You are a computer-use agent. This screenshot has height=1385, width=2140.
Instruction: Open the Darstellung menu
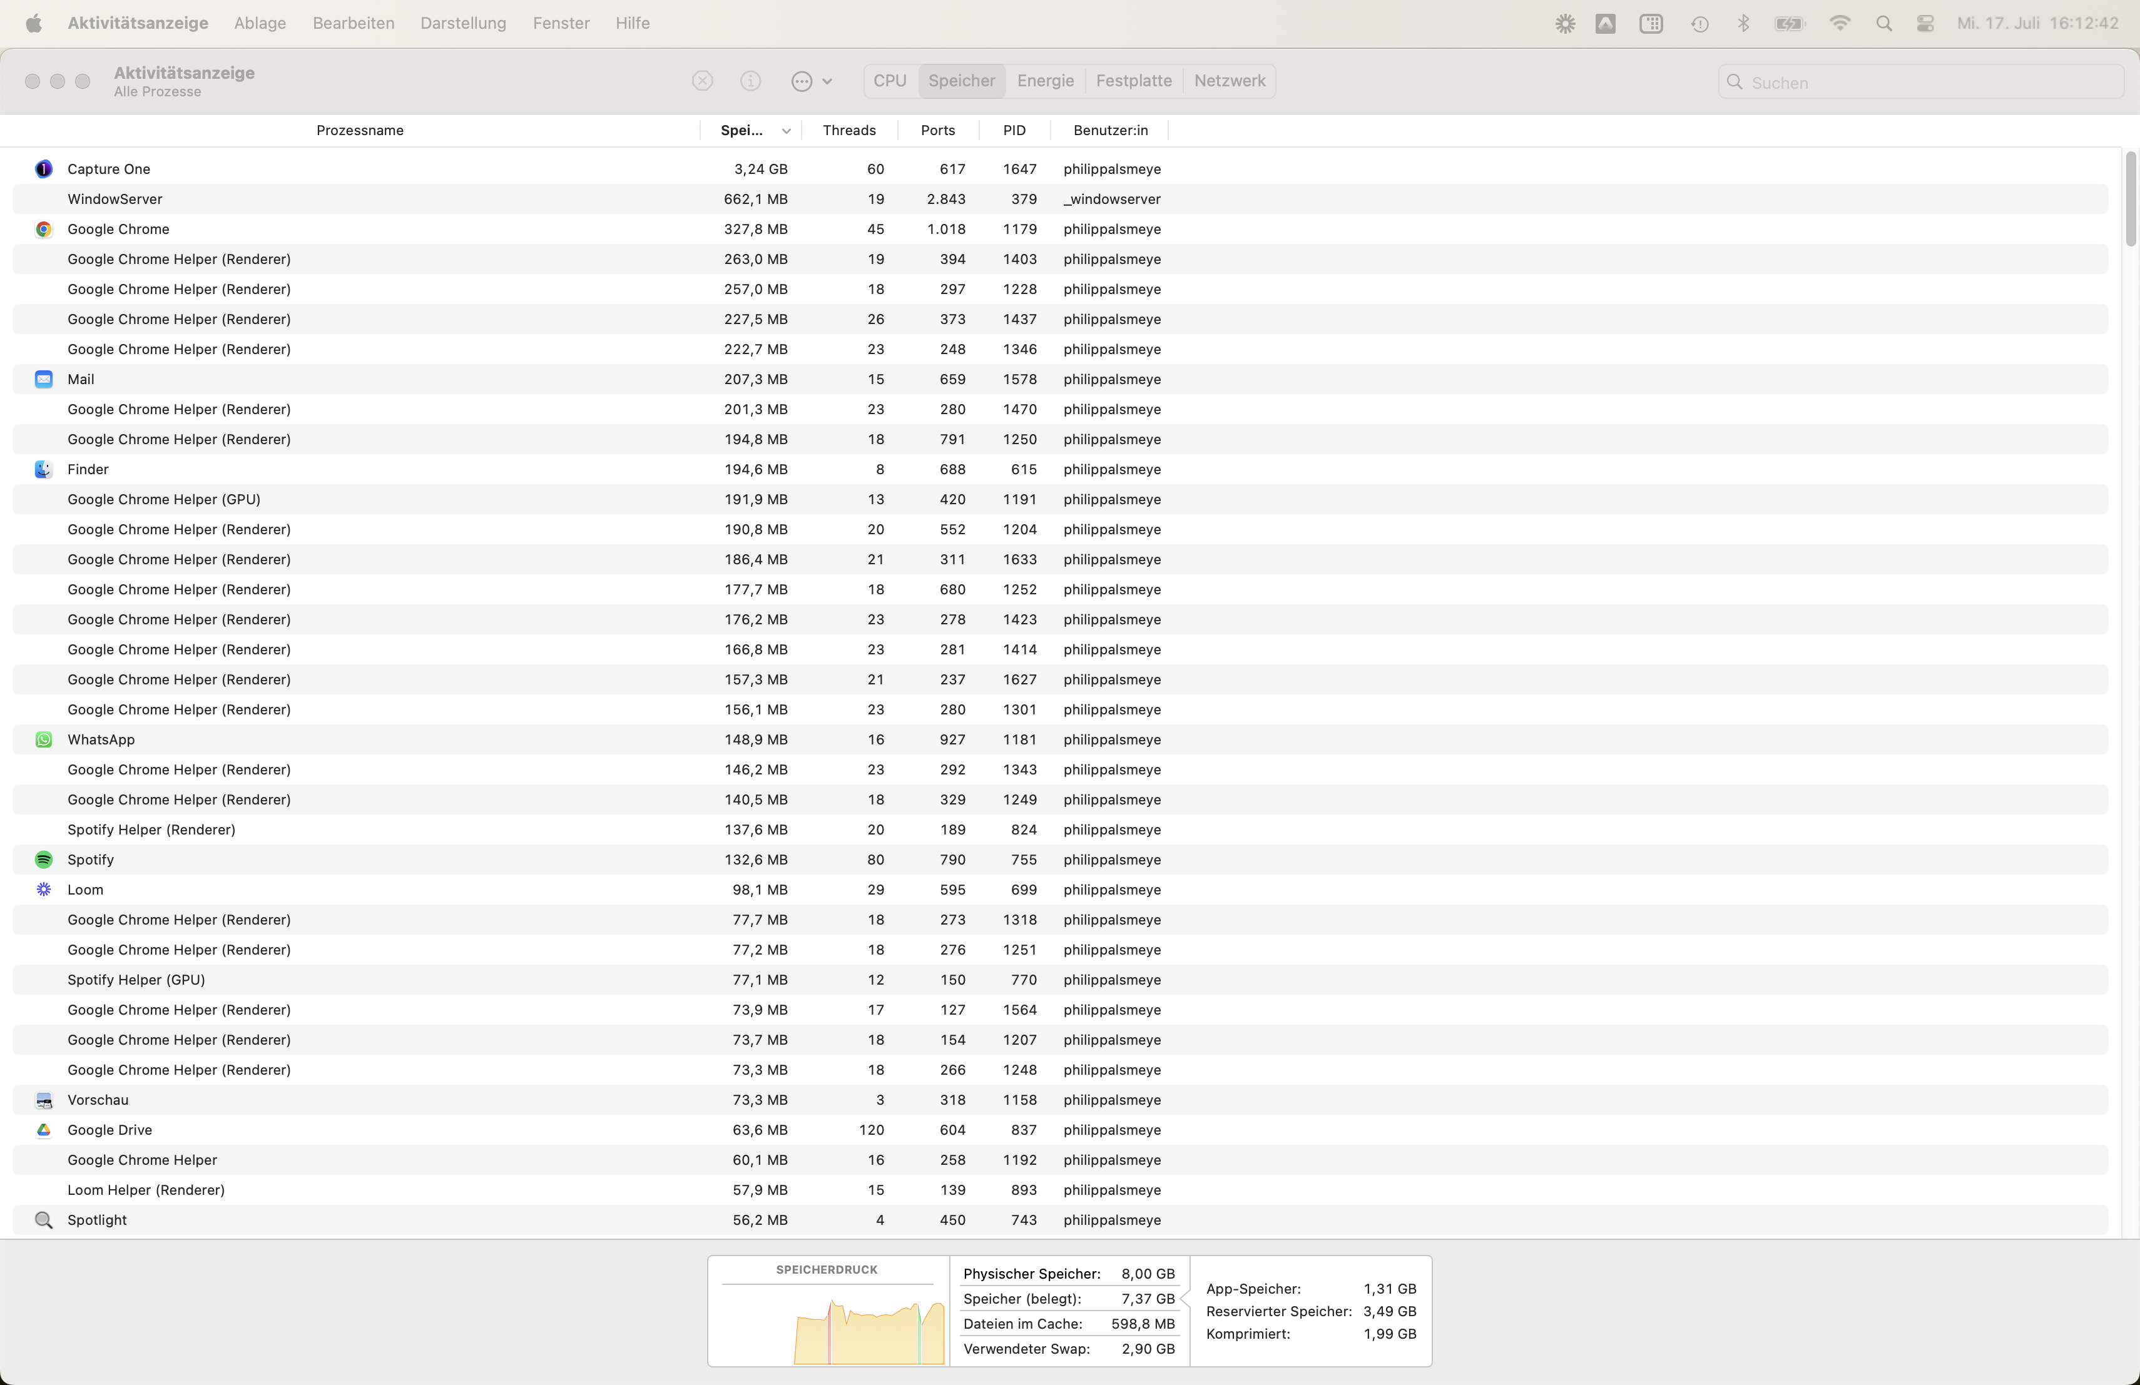pos(463,23)
